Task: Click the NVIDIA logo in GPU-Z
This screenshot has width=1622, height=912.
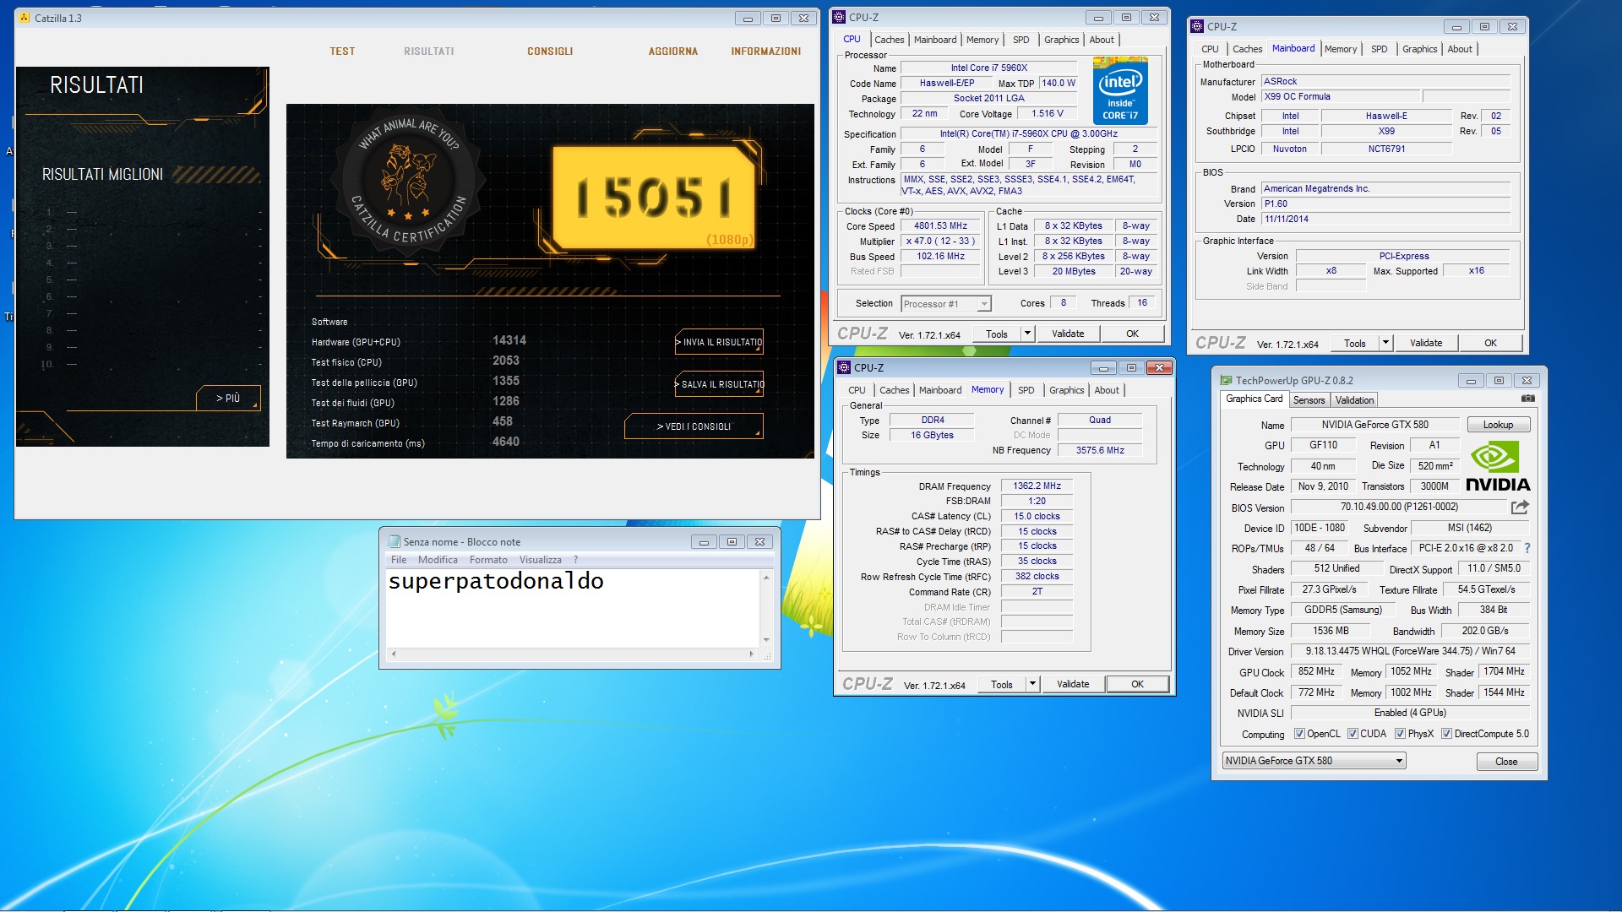Action: point(1498,466)
